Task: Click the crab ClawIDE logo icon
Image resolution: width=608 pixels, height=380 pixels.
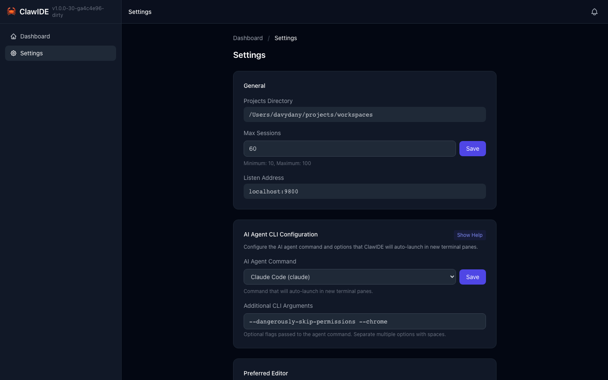Action: click(x=11, y=11)
